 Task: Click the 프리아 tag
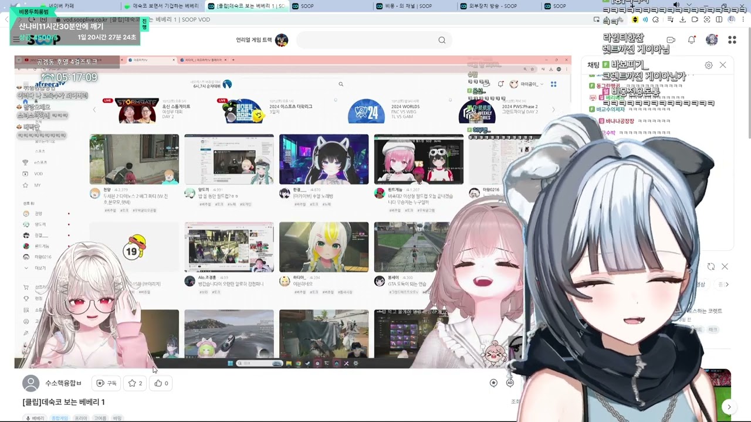pos(81,418)
